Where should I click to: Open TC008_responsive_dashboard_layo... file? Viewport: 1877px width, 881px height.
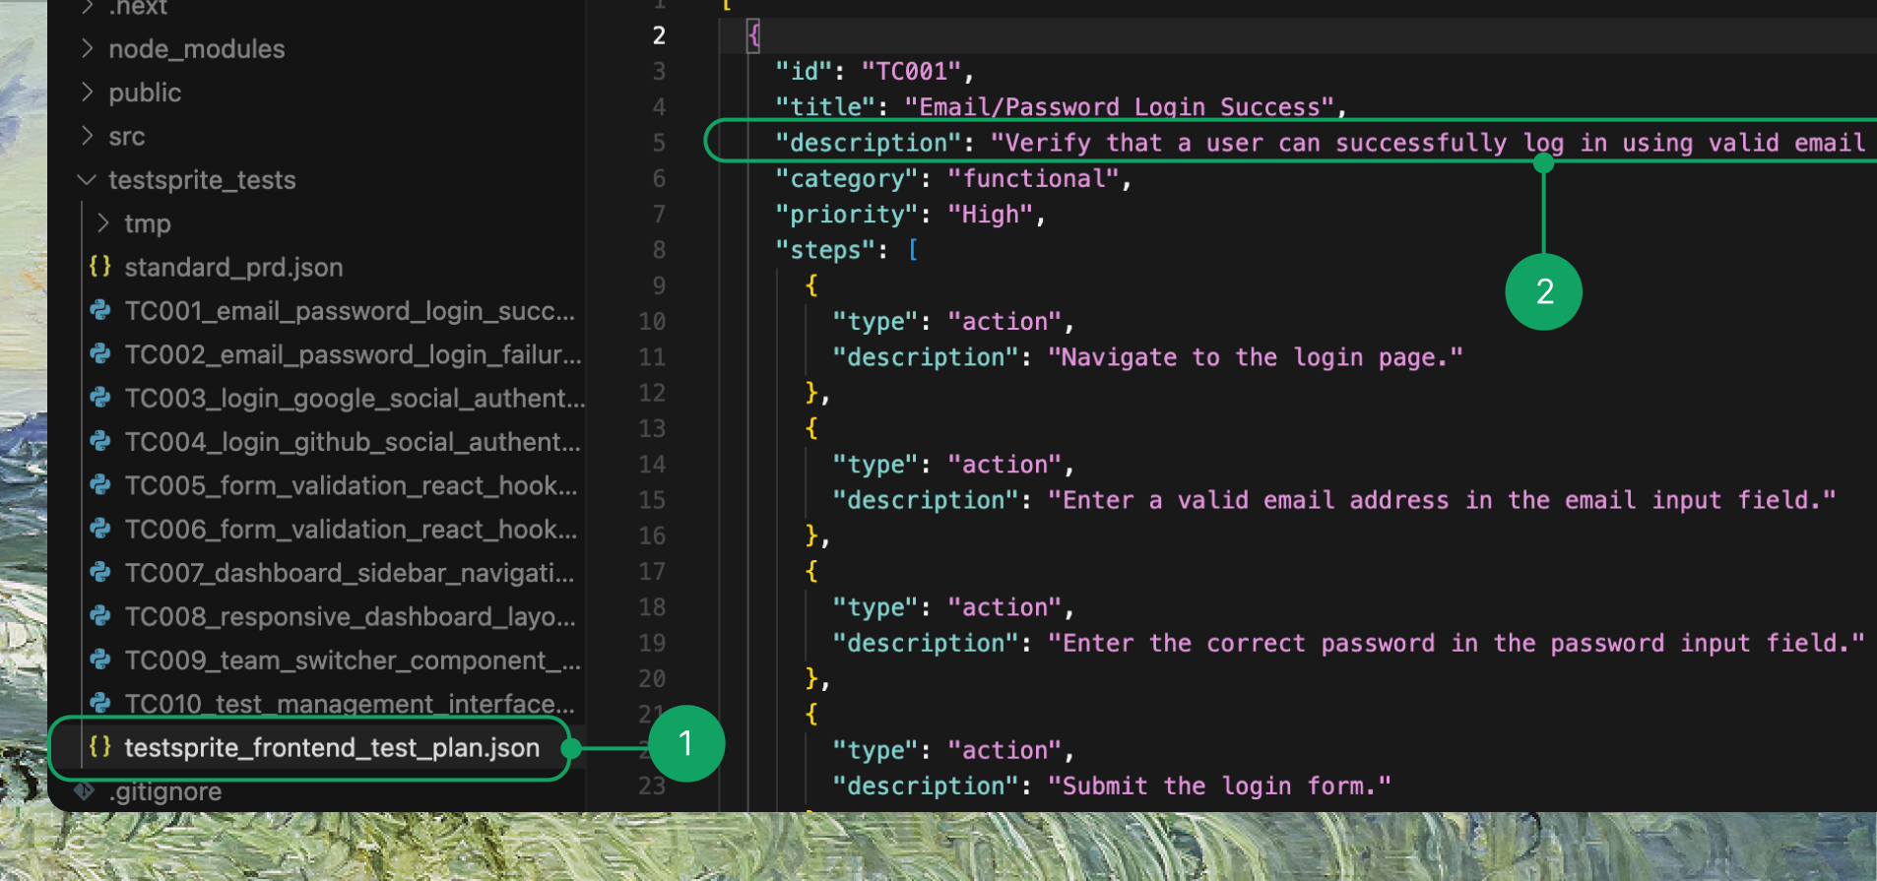[350, 616]
